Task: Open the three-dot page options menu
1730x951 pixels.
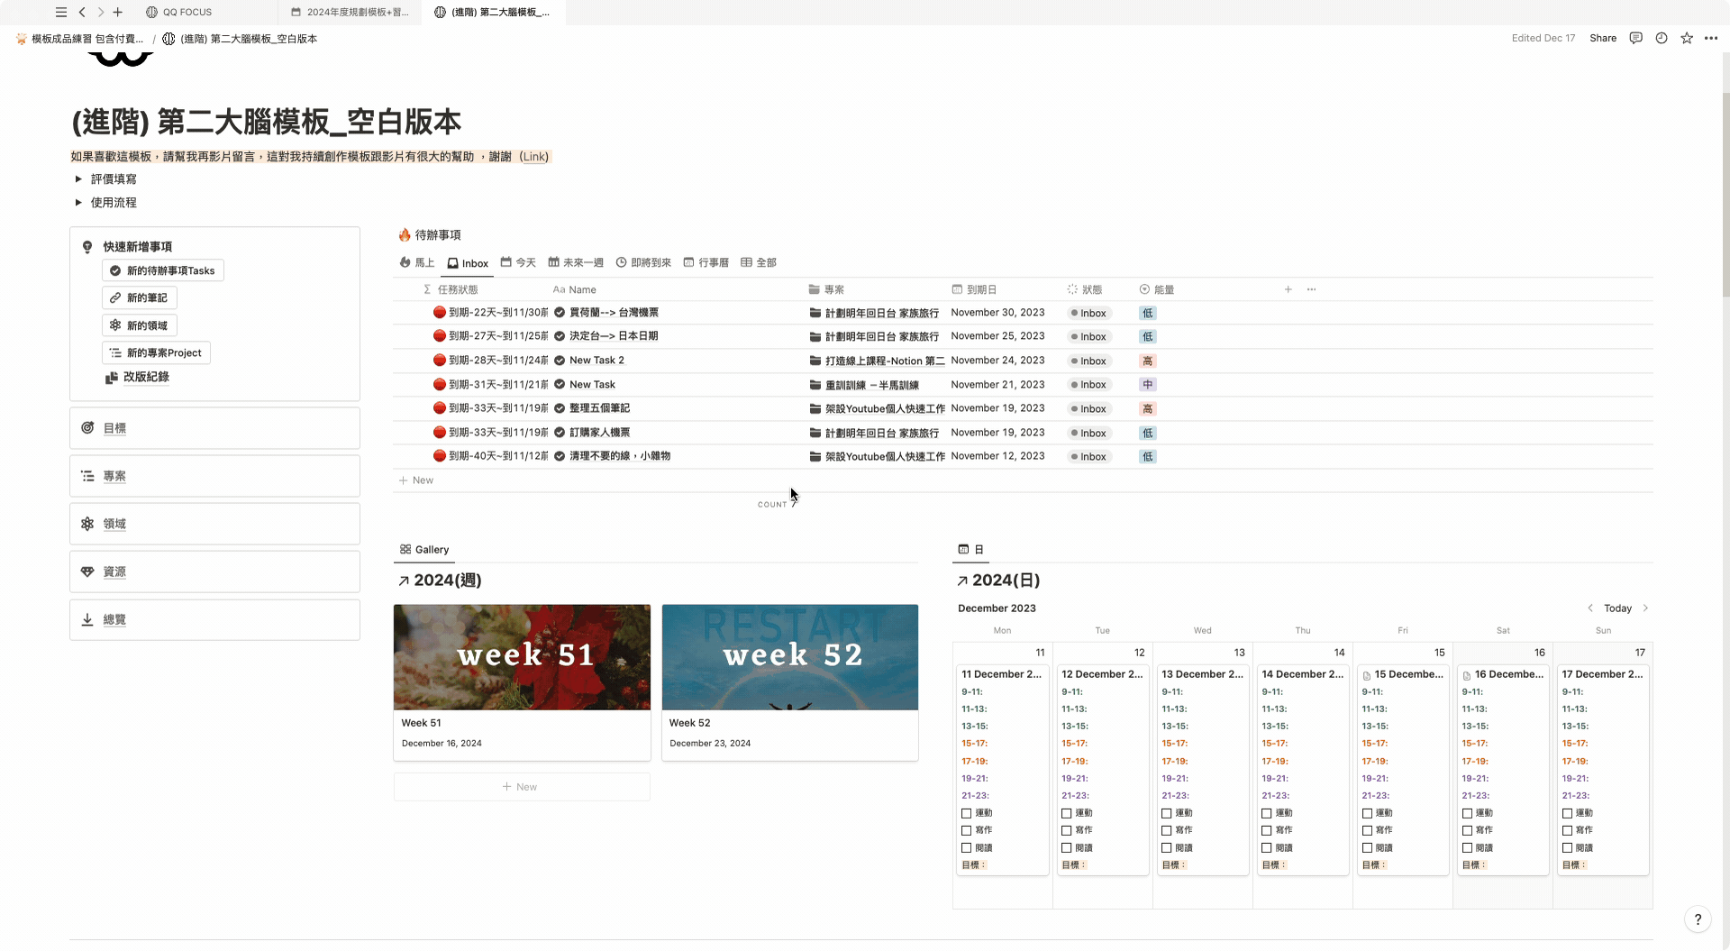Action: pos(1711,38)
